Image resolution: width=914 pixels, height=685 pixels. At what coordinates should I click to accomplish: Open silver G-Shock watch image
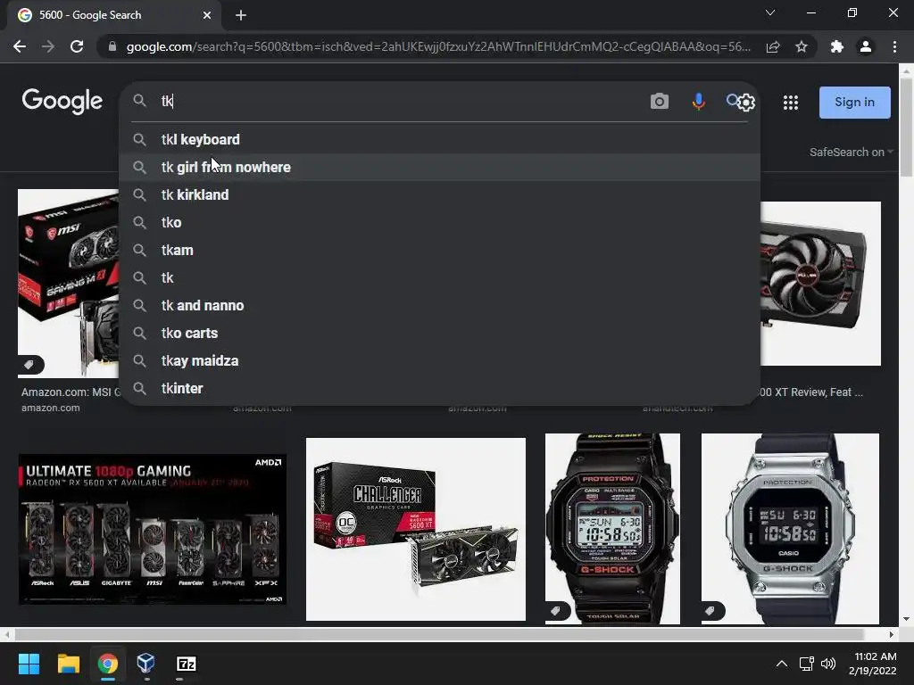(x=790, y=529)
